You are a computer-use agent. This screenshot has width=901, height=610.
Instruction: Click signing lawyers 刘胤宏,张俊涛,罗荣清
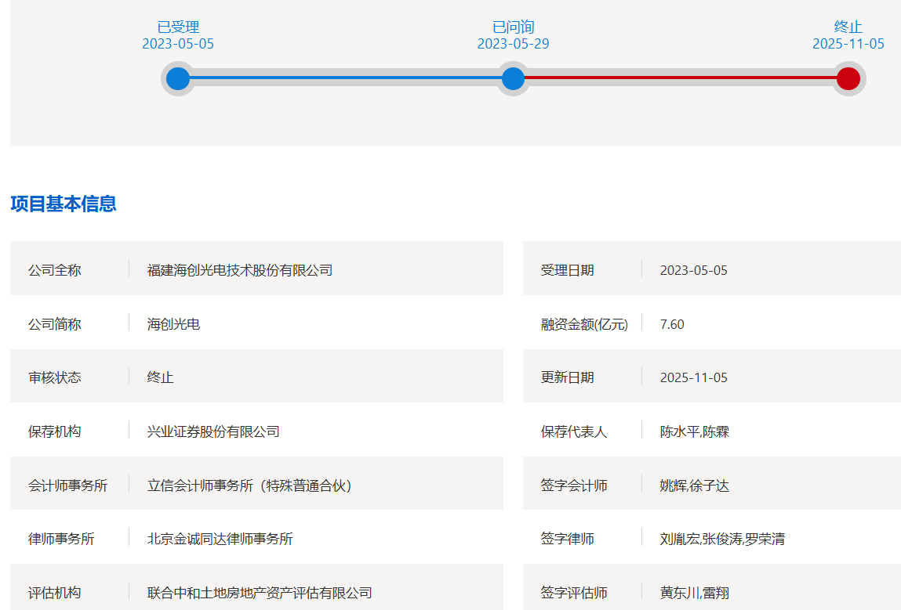722,539
